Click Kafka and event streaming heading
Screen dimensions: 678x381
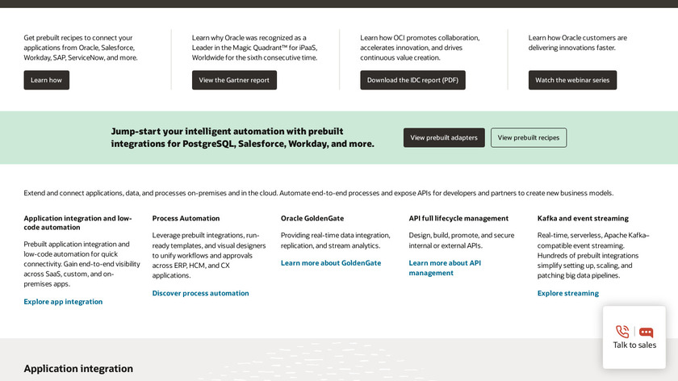pos(583,218)
